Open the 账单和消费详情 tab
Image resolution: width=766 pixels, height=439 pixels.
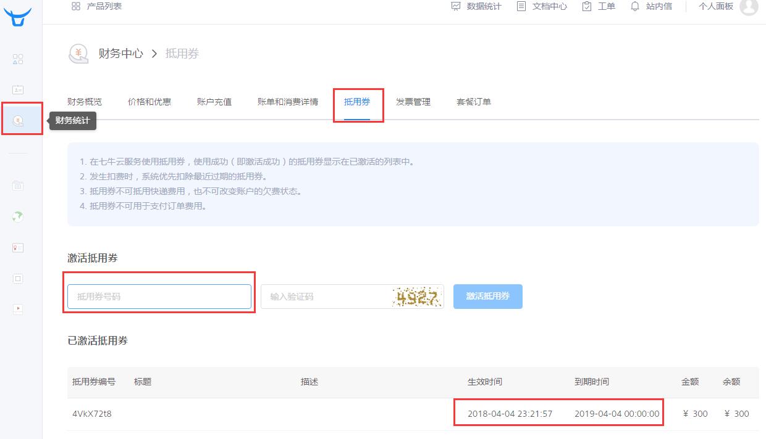(x=288, y=102)
